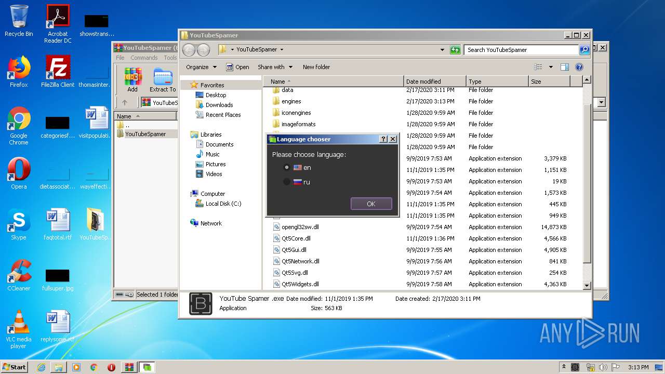
Task: Click the Explorer Forward navigation arrow
Action: (x=203, y=50)
